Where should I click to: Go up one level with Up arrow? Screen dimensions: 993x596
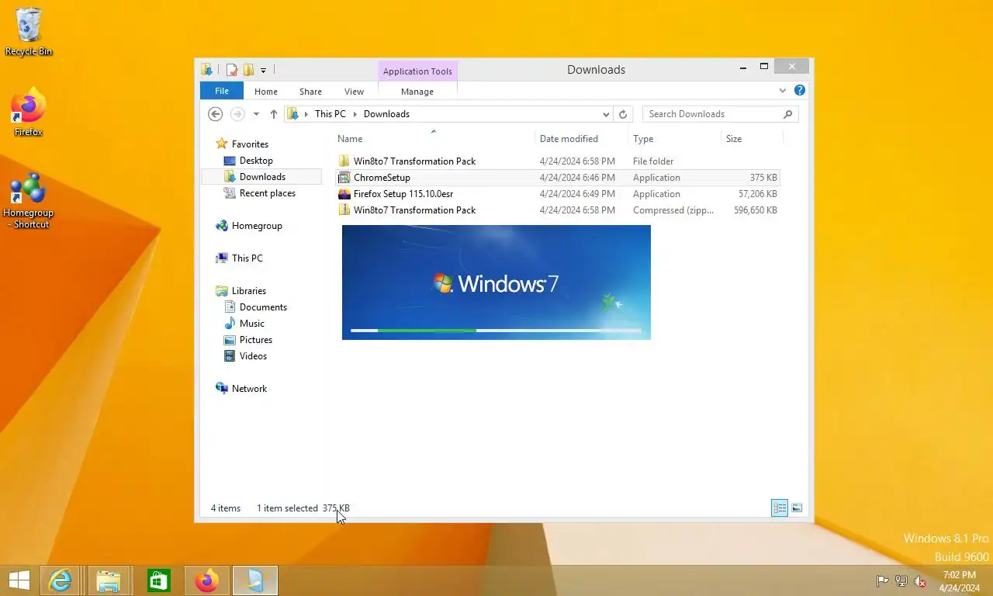(274, 114)
